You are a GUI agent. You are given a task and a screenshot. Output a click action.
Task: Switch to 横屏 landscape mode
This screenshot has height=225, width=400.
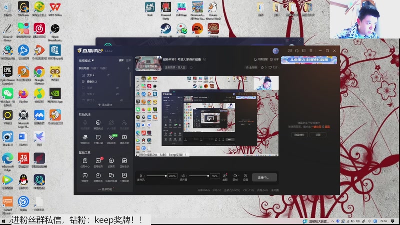121,60
